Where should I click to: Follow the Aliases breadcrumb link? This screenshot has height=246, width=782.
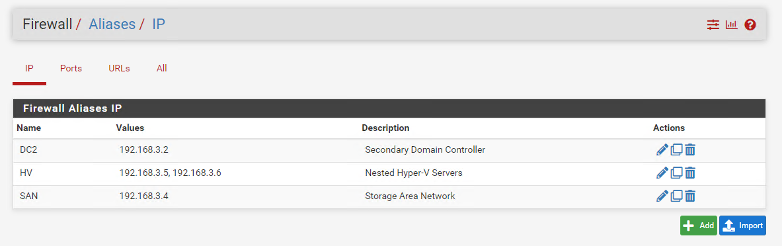coord(112,24)
